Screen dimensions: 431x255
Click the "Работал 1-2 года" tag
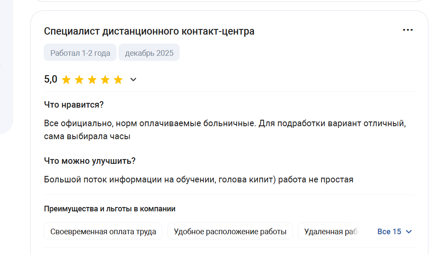tap(80, 53)
